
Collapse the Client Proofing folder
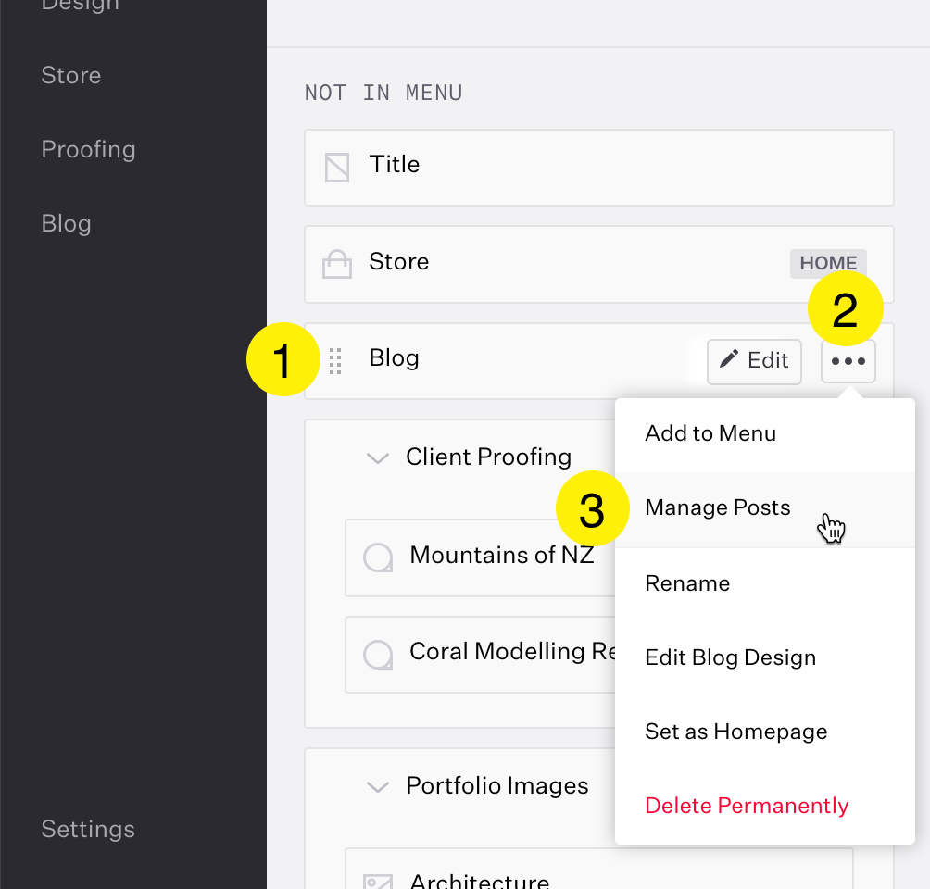(377, 457)
